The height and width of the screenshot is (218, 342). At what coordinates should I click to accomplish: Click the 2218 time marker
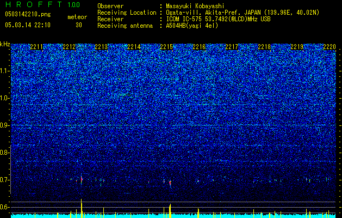(x=264, y=47)
